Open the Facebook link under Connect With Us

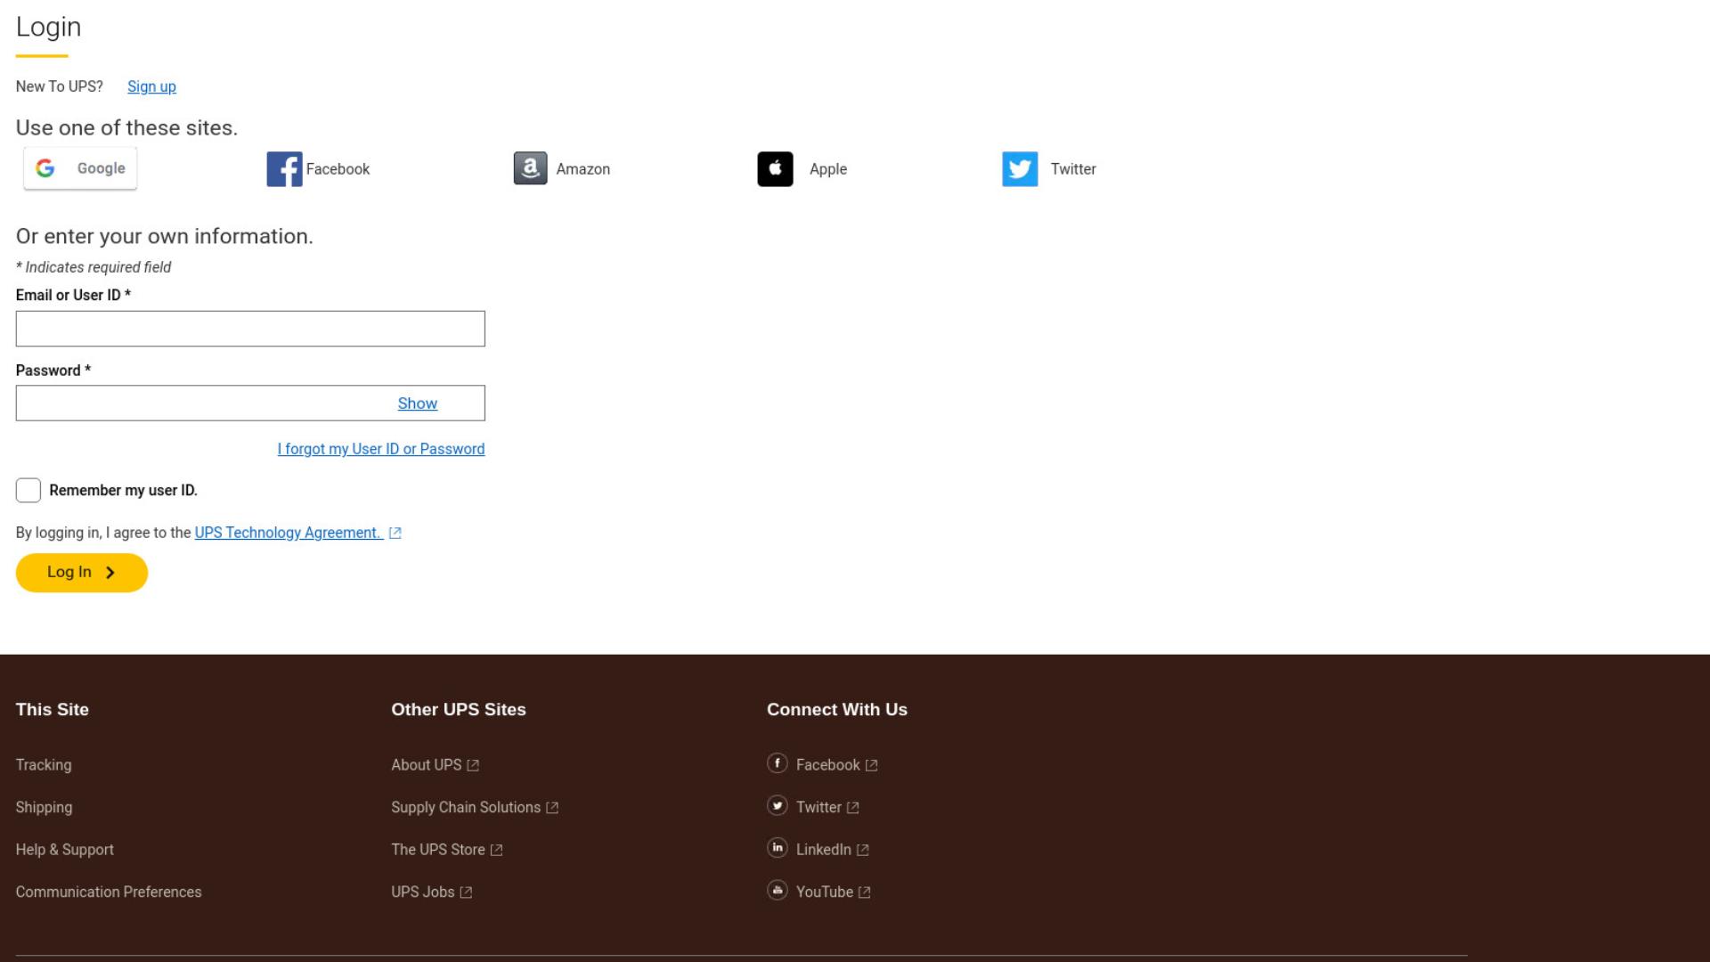coord(828,765)
